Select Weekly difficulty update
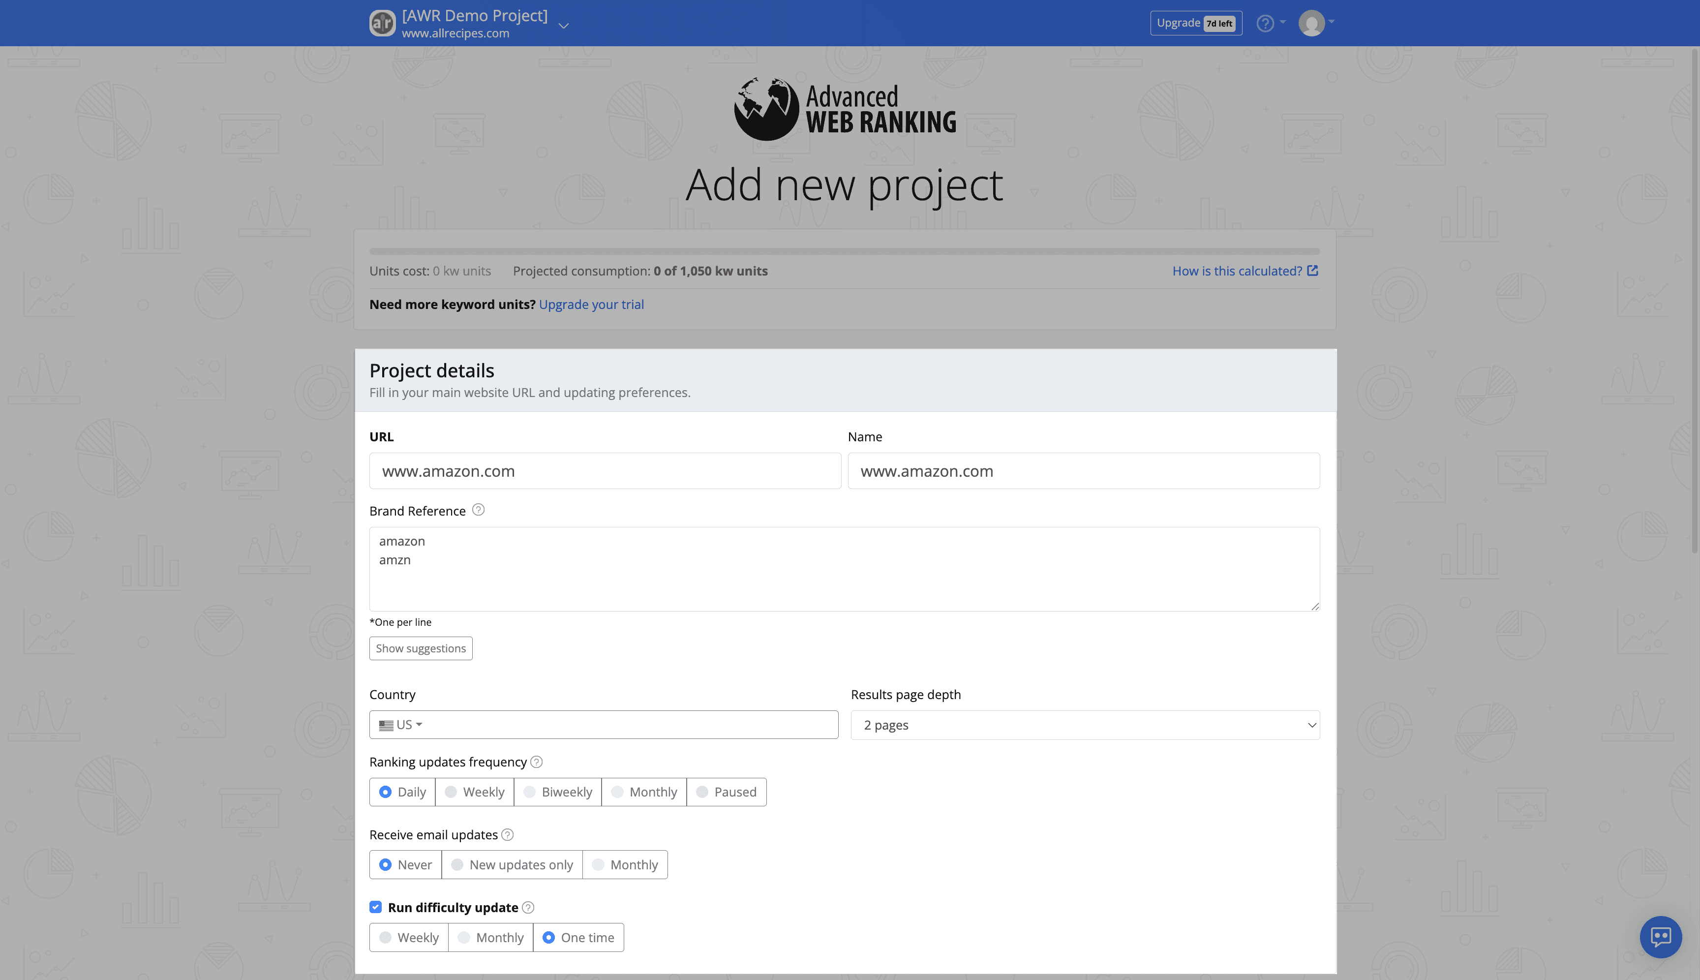This screenshot has height=980, width=1700. click(x=408, y=937)
